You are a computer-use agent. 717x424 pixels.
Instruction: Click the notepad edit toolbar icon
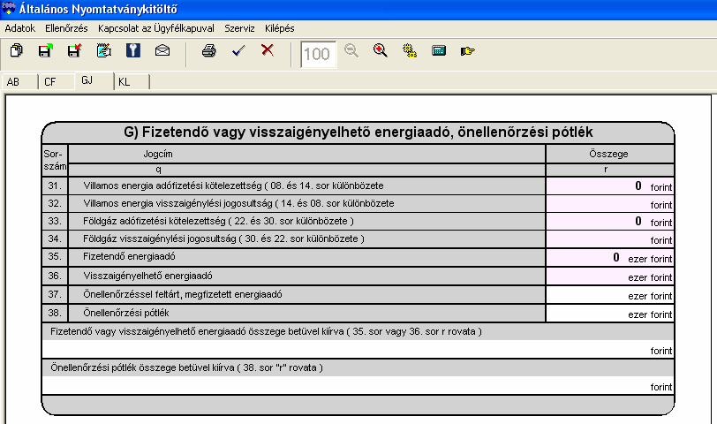(104, 50)
